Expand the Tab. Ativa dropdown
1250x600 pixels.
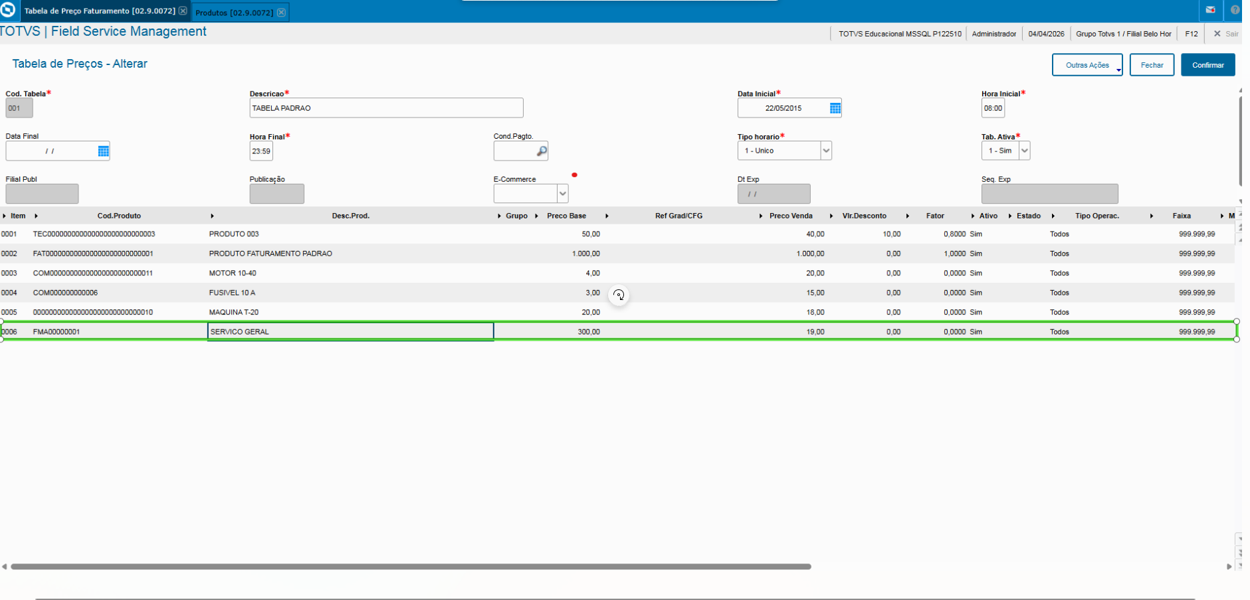(1024, 151)
